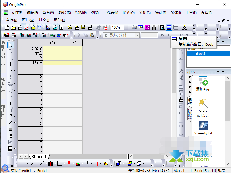Open the 工作表(K) menu
Viewport: 231px width, 173px height.
pyautogui.click(x=110, y=13)
